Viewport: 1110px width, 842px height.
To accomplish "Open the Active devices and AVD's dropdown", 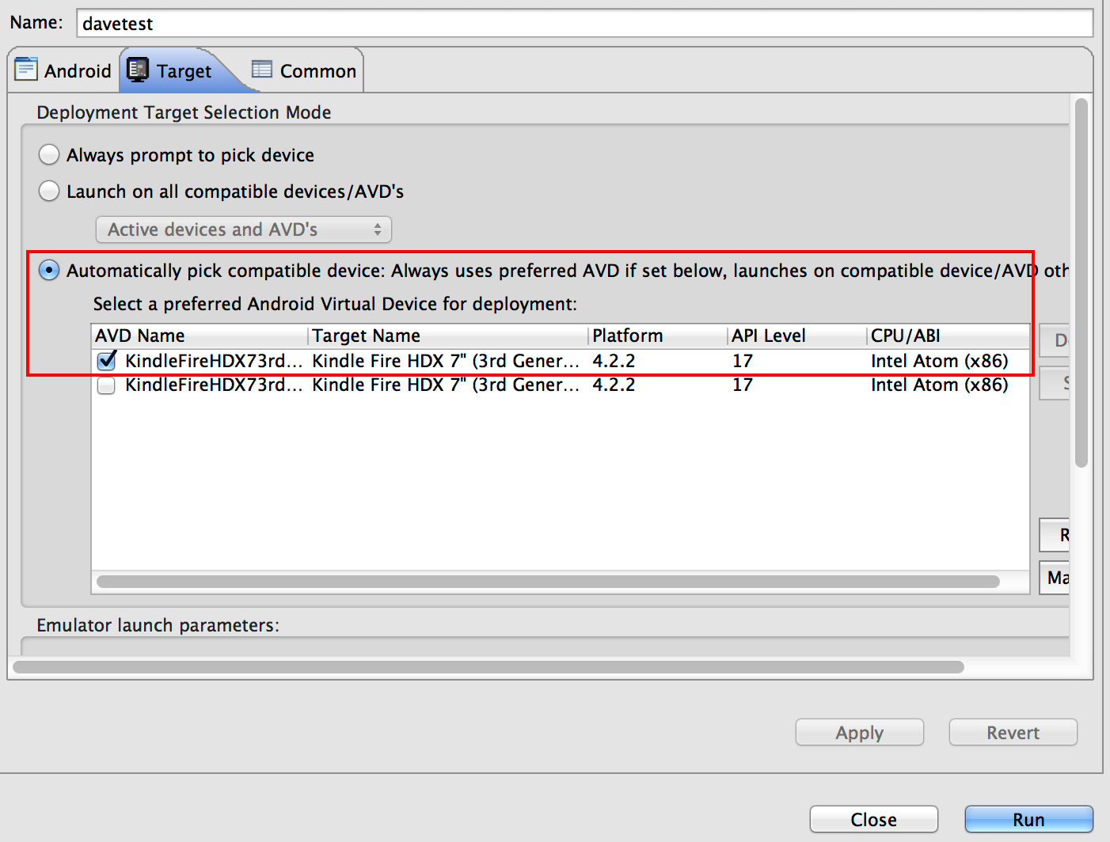I will [244, 229].
